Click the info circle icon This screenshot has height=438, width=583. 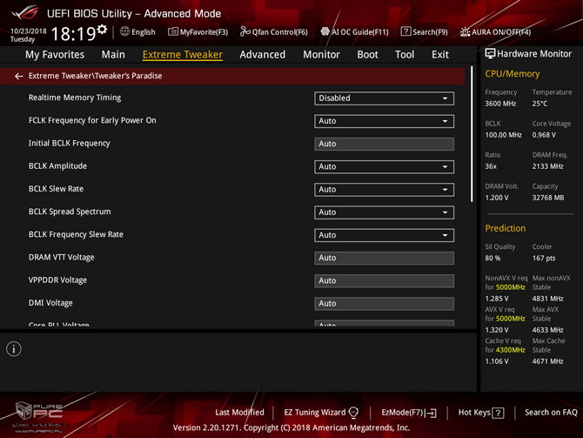14,349
